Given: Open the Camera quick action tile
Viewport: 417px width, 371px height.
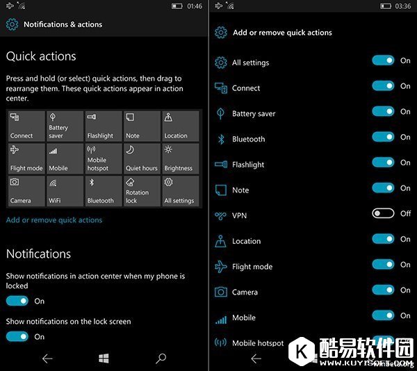Looking at the screenshot, I should pos(25,190).
